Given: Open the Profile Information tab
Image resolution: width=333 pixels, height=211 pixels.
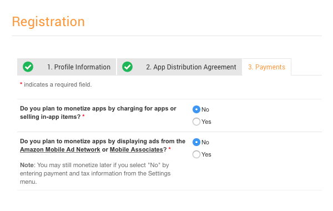Looking at the screenshot, I should pos(67,67).
